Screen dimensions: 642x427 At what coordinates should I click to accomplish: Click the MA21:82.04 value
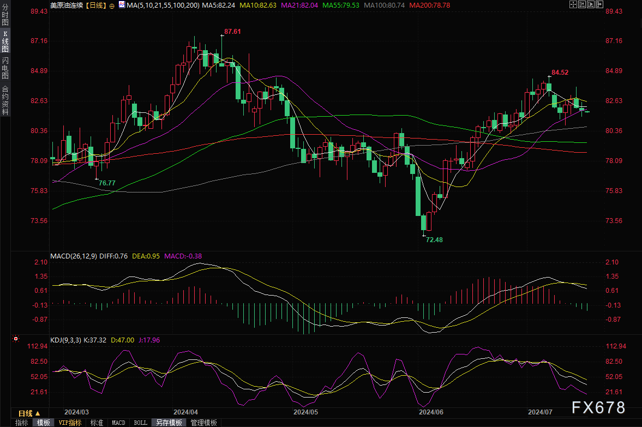click(x=299, y=5)
